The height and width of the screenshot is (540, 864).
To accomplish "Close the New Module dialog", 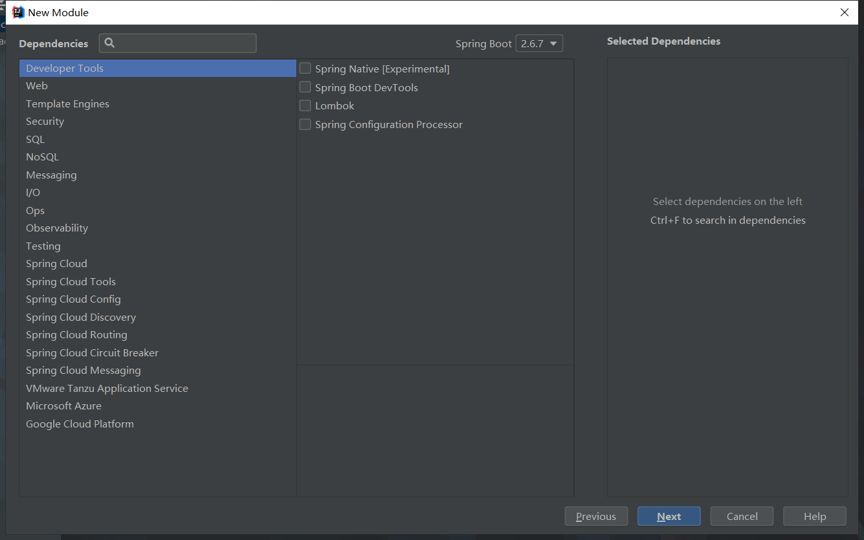I will (845, 12).
